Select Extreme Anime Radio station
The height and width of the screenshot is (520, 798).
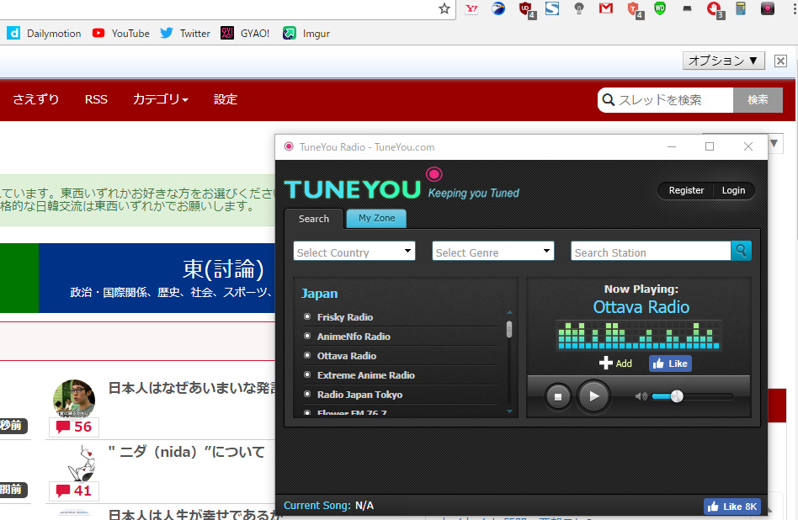(x=365, y=375)
